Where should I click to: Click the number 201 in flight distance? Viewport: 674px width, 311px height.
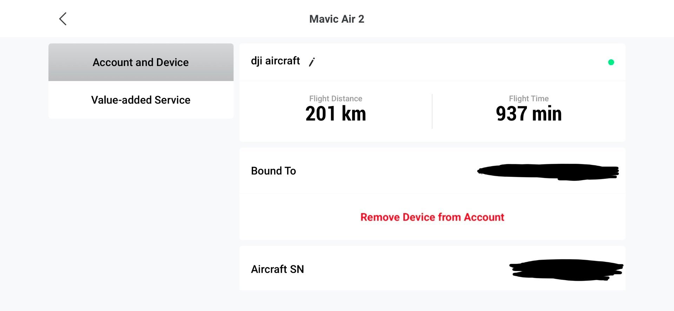point(320,114)
